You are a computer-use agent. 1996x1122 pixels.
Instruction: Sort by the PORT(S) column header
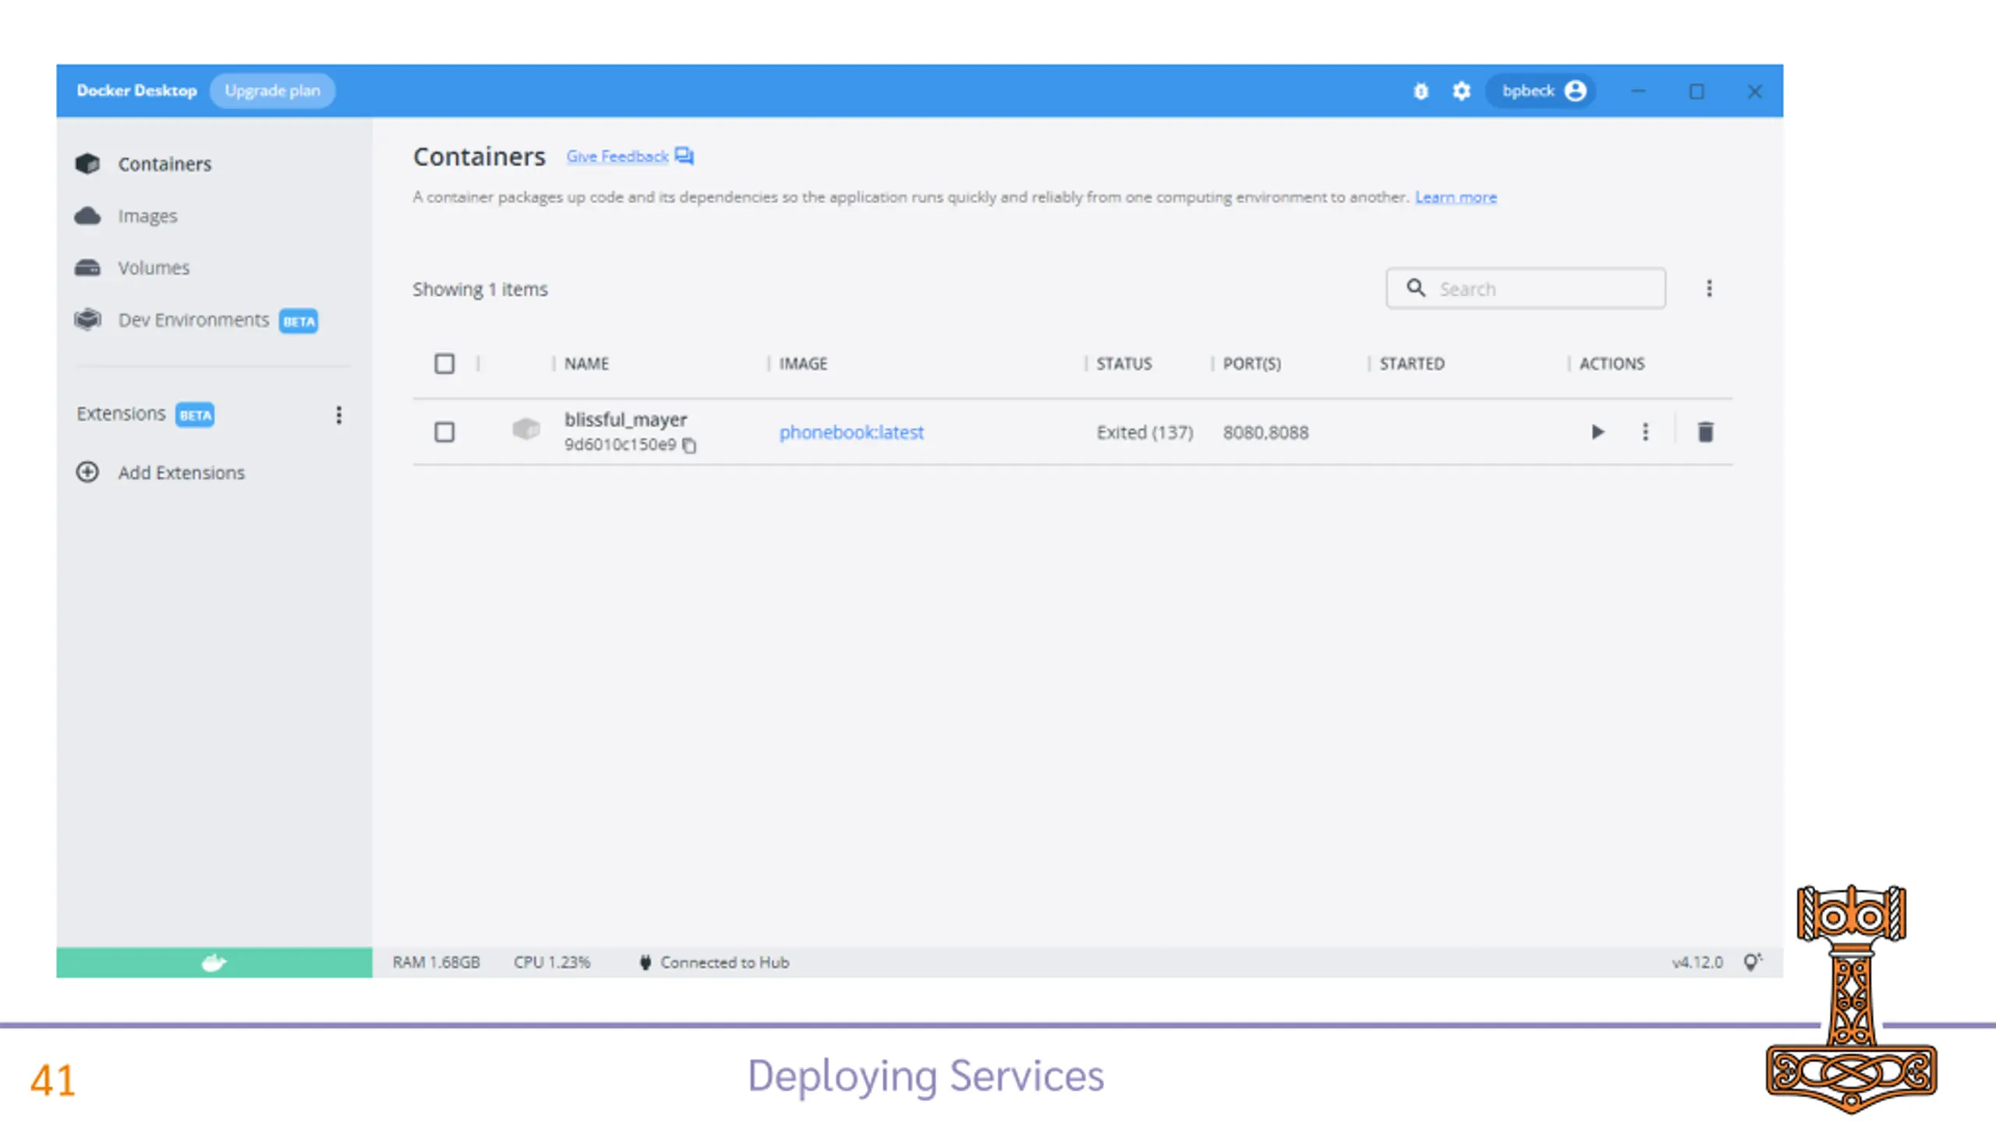pos(1251,364)
